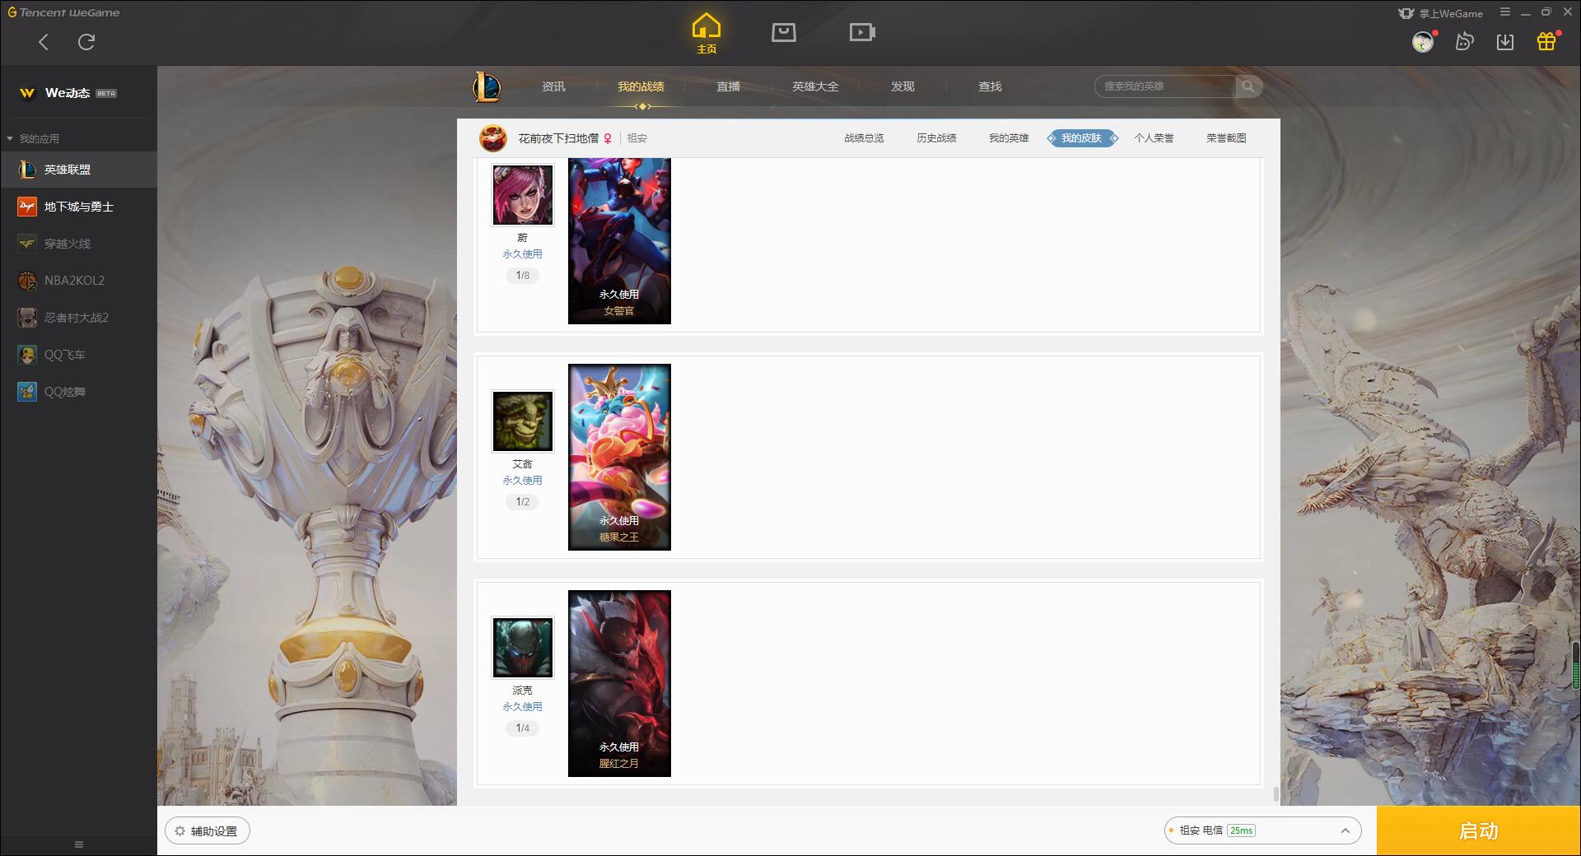Screen dimensions: 1581x856
Task: Open the gift box icon
Action: click(x=1546, y=42)
